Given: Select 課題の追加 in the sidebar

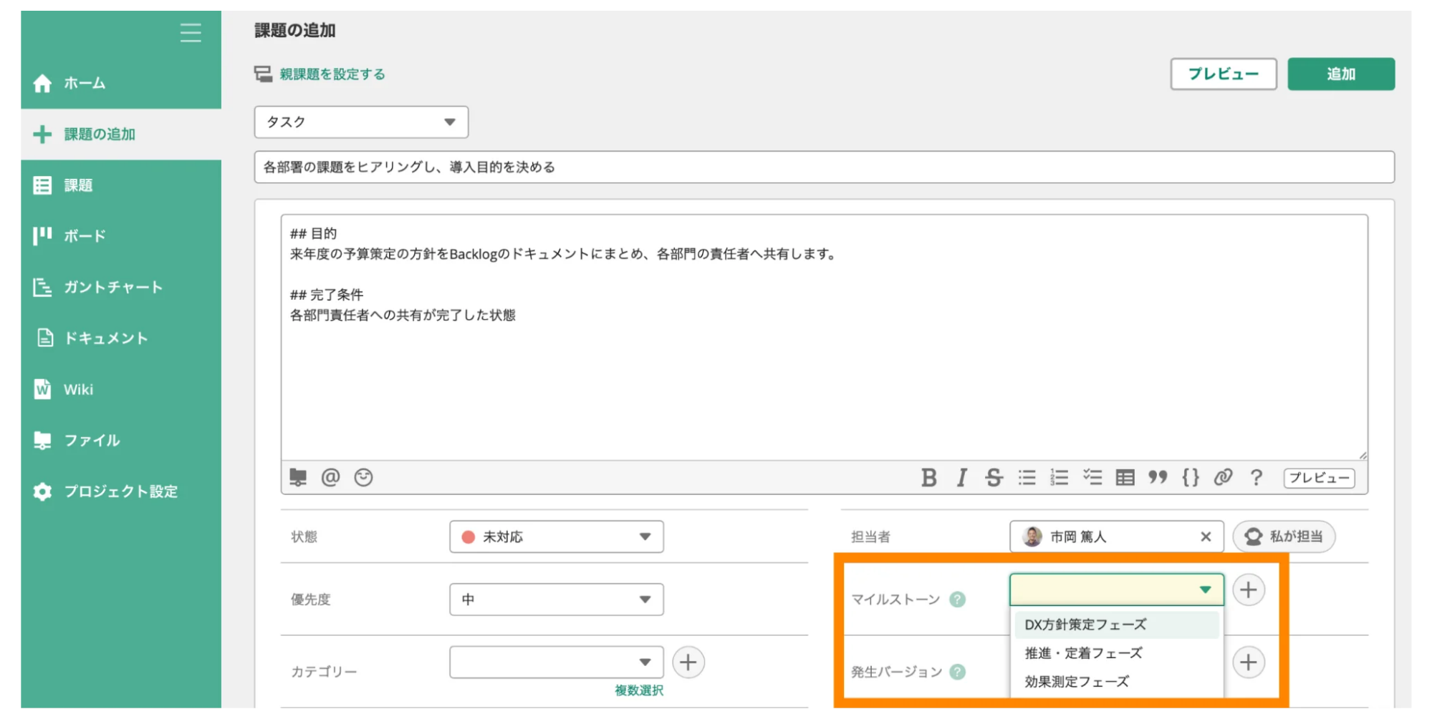Looking at the screenshot, I should coord(121,134).
